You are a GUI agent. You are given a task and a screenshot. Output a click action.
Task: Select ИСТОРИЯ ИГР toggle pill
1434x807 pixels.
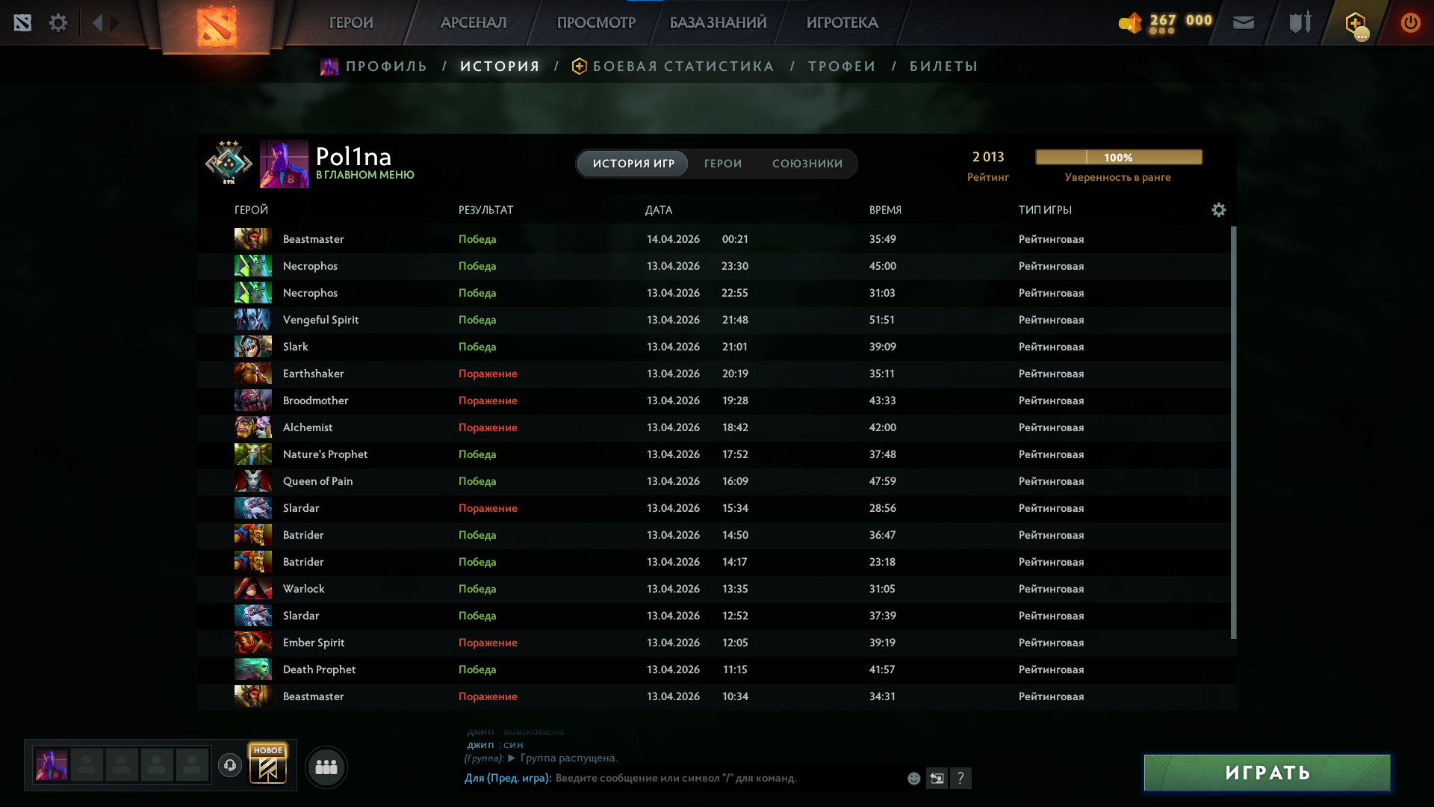pyautogui.click(x=633, y=164)
